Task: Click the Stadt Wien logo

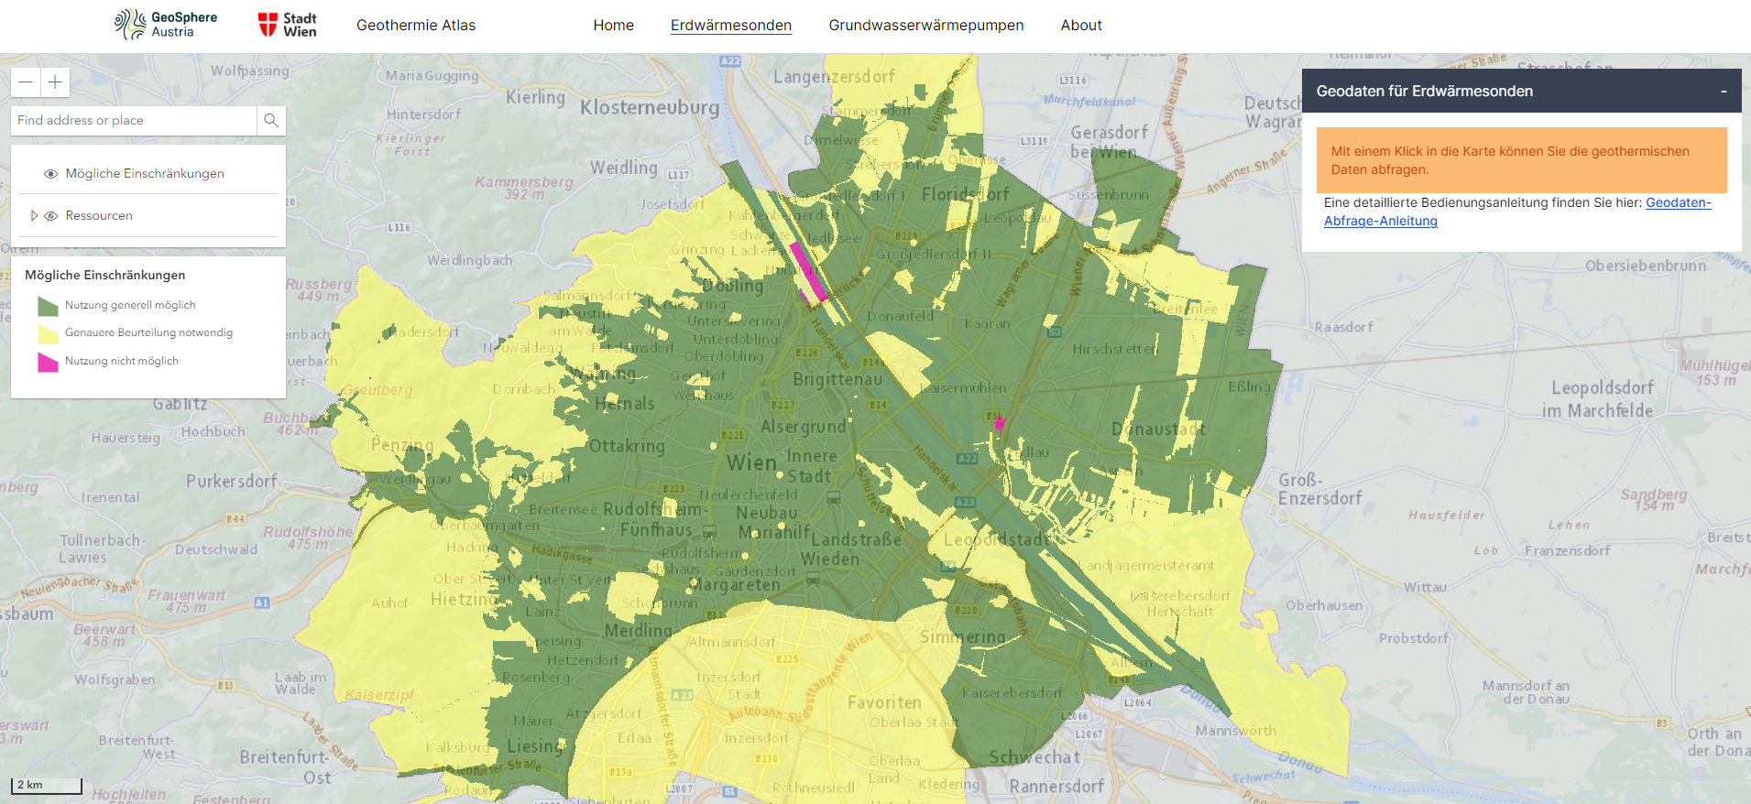Action: tap(287, 25)
